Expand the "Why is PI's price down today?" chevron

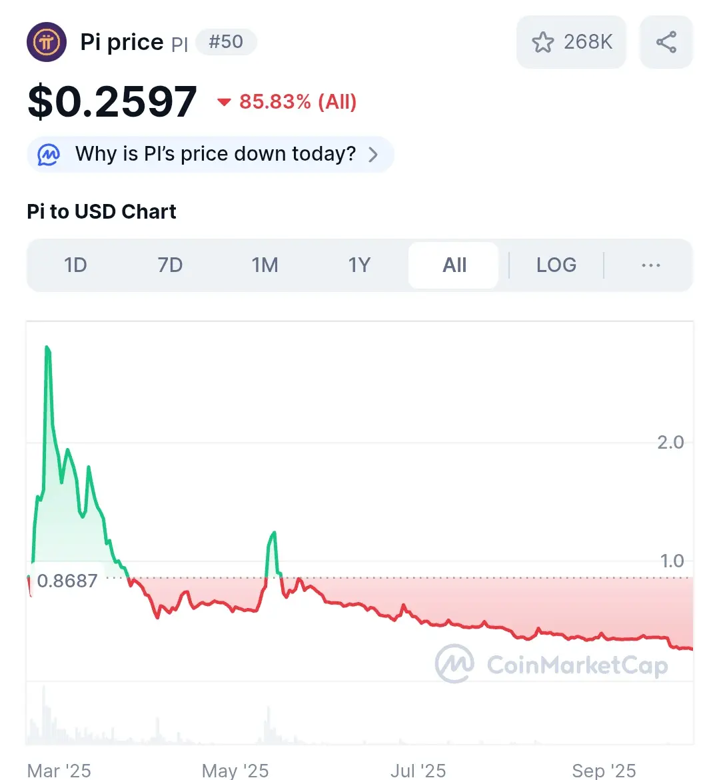373,155
